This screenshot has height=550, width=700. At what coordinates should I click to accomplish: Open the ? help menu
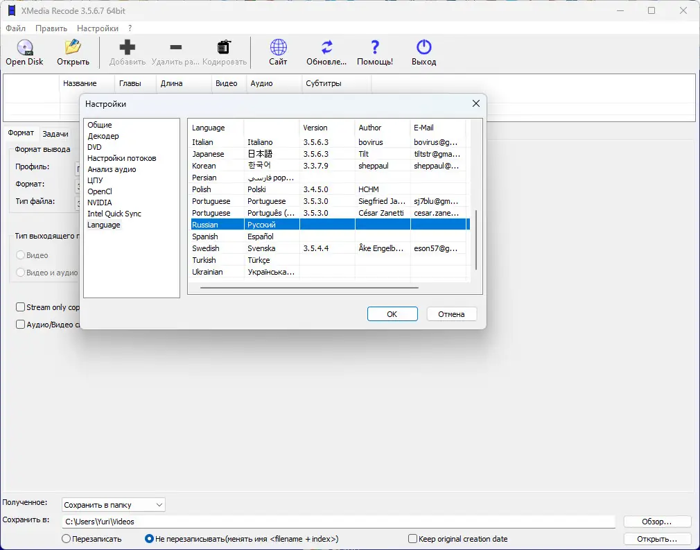130,28
